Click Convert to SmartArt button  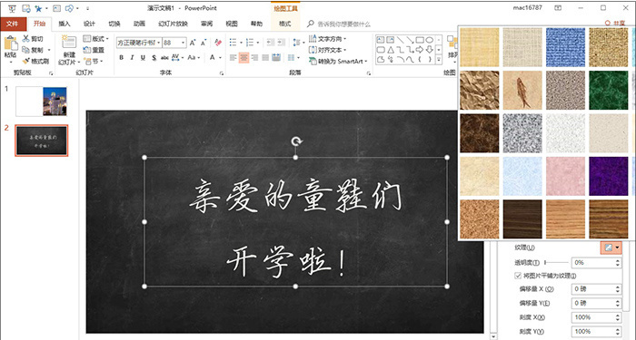(x=338, y=61)
